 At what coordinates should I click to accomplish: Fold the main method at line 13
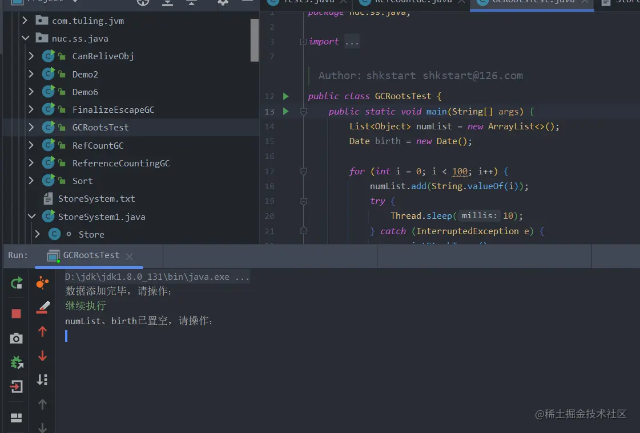tap(303, 111)
